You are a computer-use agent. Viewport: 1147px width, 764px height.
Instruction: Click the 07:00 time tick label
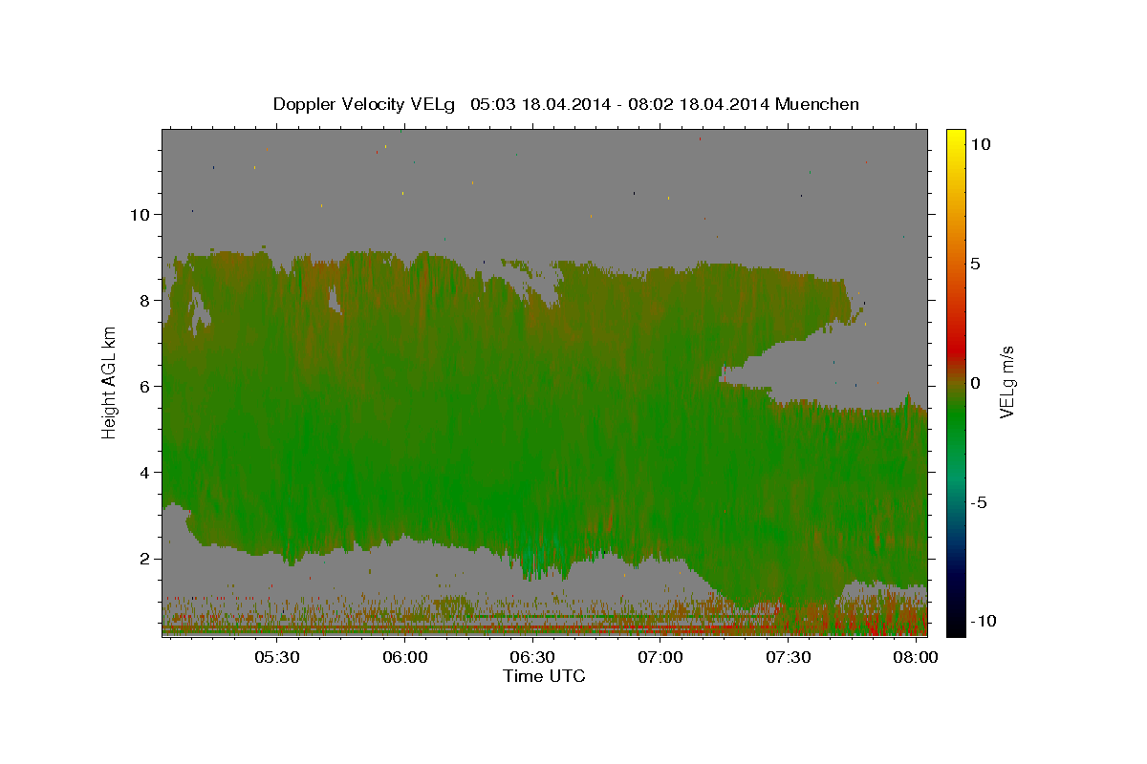660,658
